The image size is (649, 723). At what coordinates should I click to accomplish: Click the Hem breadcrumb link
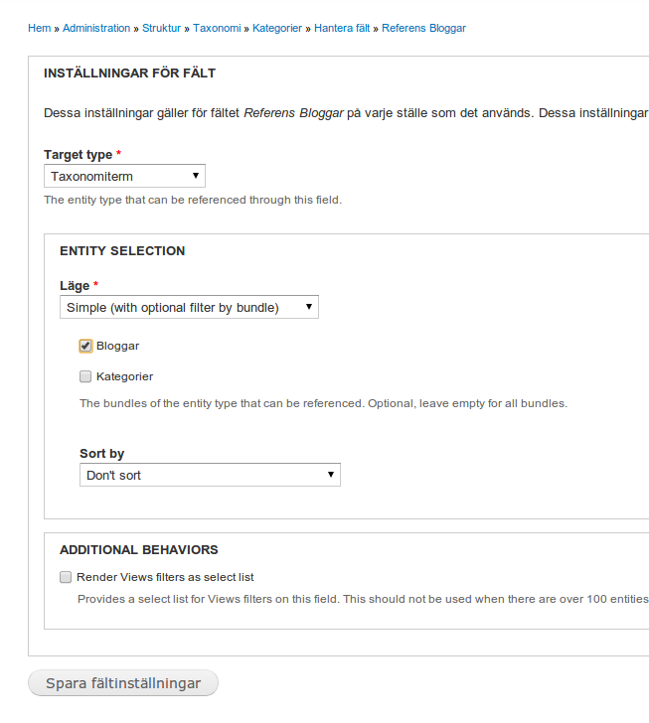pos(39,28)
